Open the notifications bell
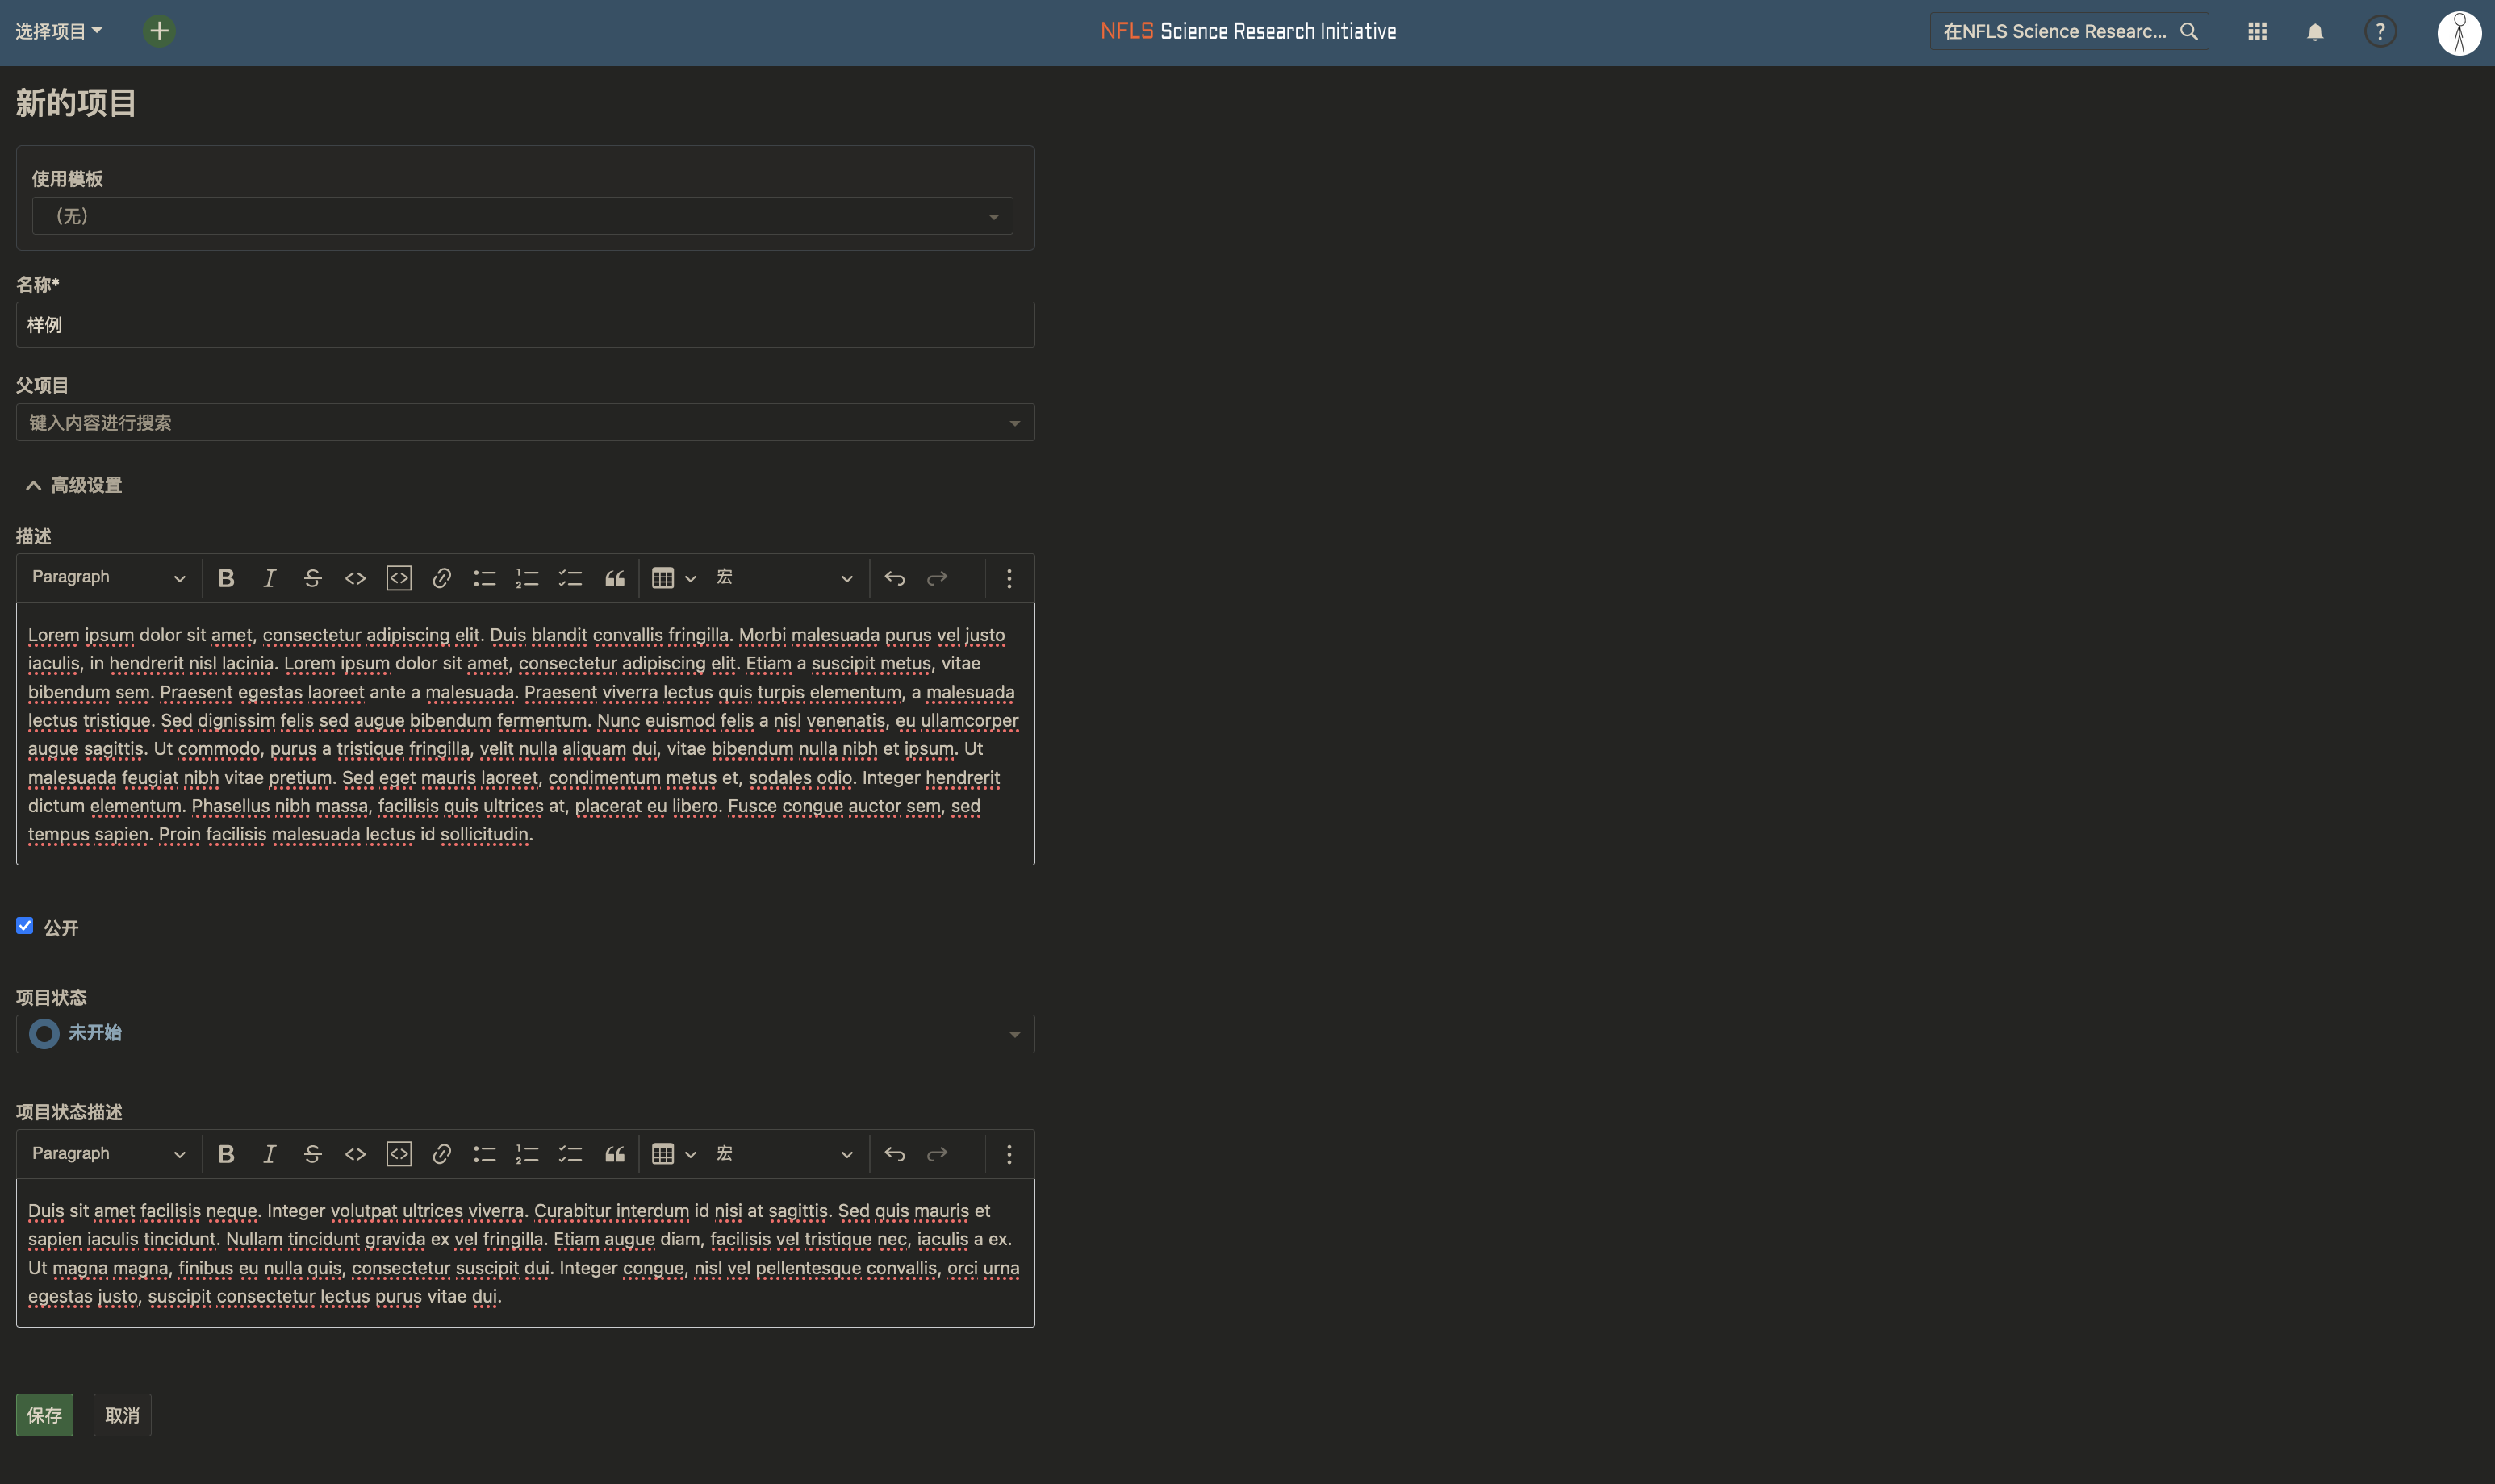2495x1484 pixels. click(x=2315, y=32)
